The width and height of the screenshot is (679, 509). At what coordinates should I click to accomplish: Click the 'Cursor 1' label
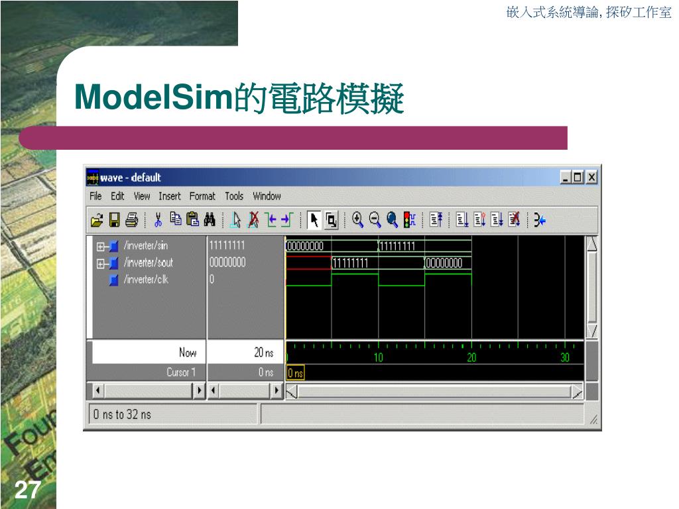coord(181,372)
